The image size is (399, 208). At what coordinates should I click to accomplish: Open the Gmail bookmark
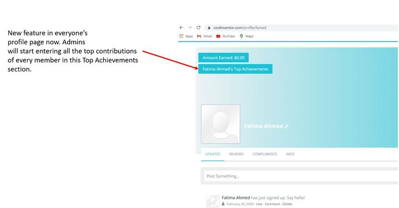pyautogui.click(x=204, y=37)
